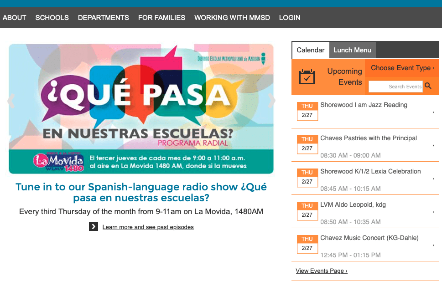Open Shorewood I am Jazz Reading event

(x=364, y=105)
